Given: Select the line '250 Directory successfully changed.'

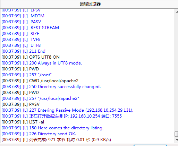Looking at the screenshot, I should 51,87.
